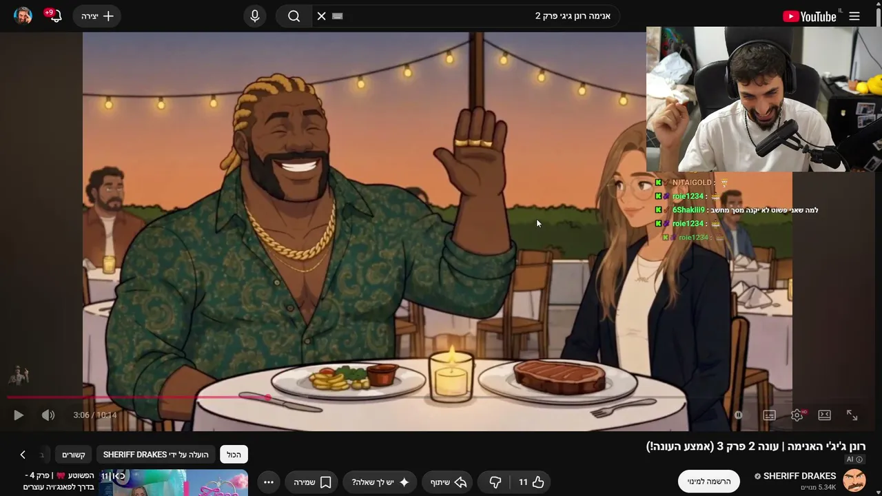
Task: Open the Ask (יש לך שאלה?) button
Action: 380,482
